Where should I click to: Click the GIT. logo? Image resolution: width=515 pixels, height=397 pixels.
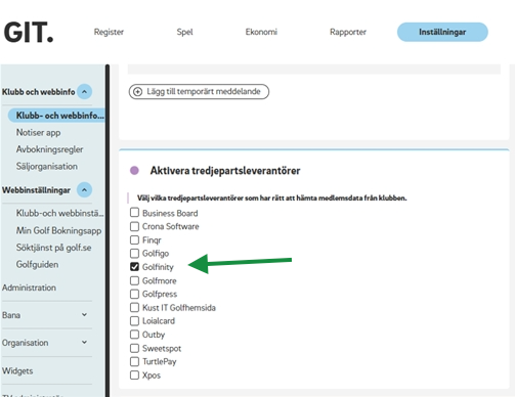28,32
